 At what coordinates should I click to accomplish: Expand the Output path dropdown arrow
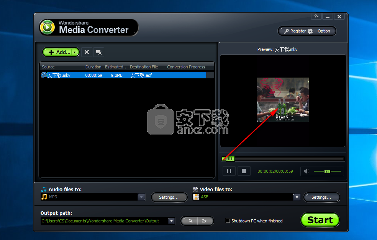tap(171, 221)
